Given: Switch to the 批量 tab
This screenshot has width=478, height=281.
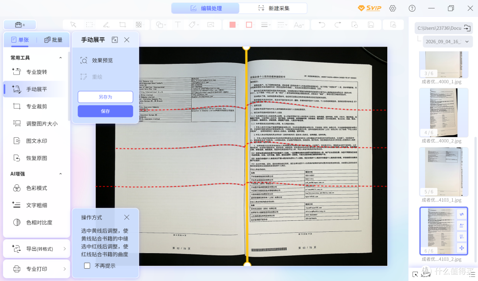Looking at the screenshot, I should point(54,40).
